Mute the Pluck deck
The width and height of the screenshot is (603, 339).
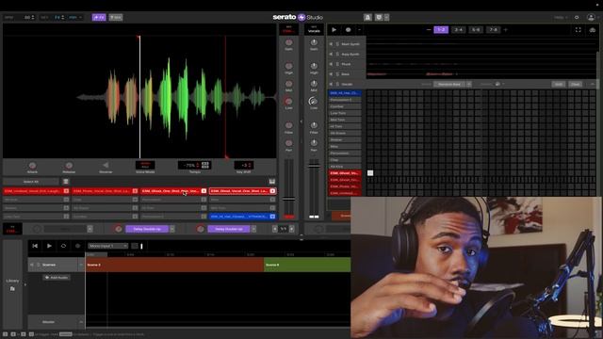(331, 64)
